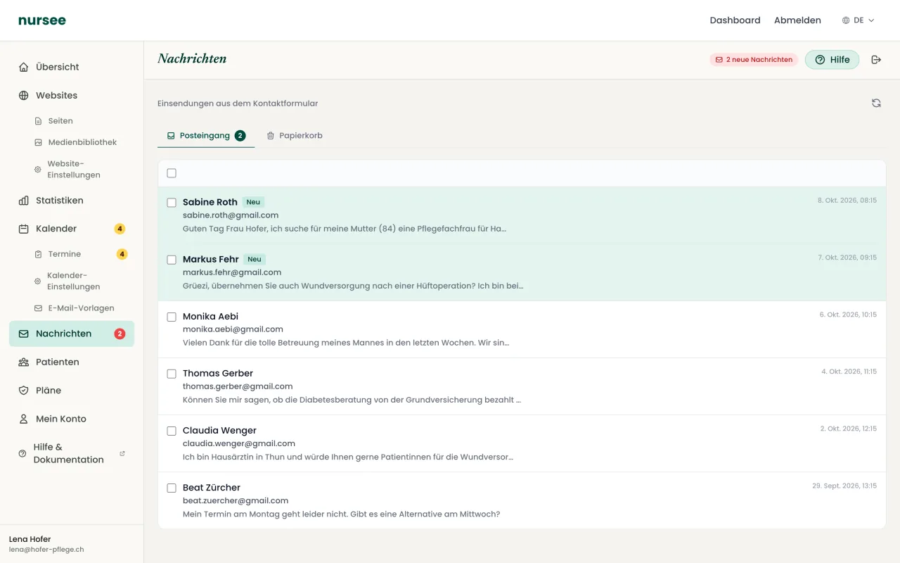900x563 pixels.
Task: Click the Übersicht home icon
Action: pos(24,67)
